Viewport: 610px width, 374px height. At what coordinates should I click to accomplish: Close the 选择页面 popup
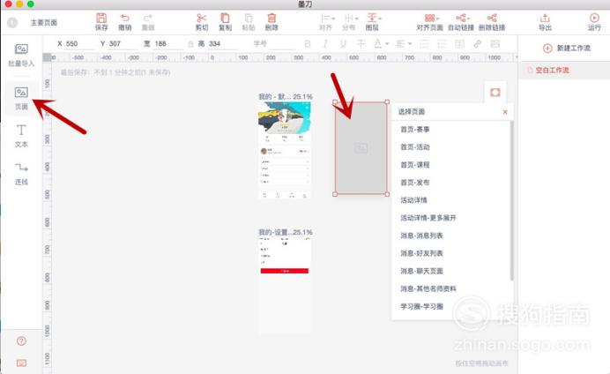(505, 112)
